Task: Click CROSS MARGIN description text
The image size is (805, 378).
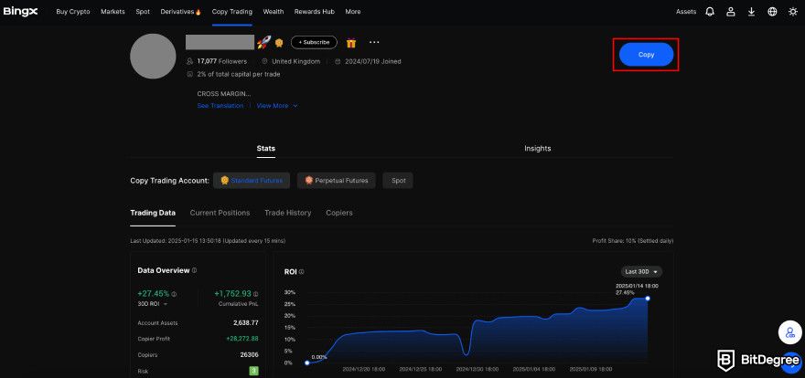Action: tap(224, 94)
